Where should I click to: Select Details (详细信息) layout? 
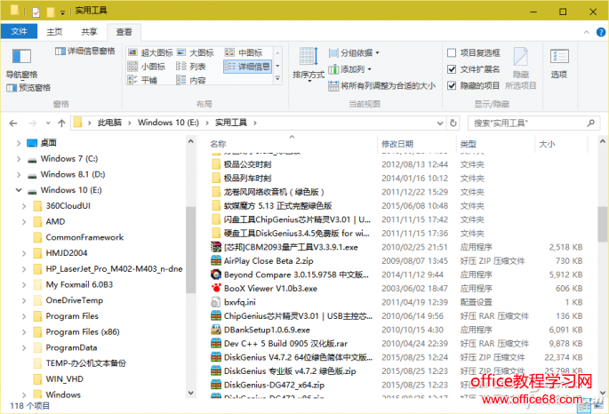pos(247,67)
